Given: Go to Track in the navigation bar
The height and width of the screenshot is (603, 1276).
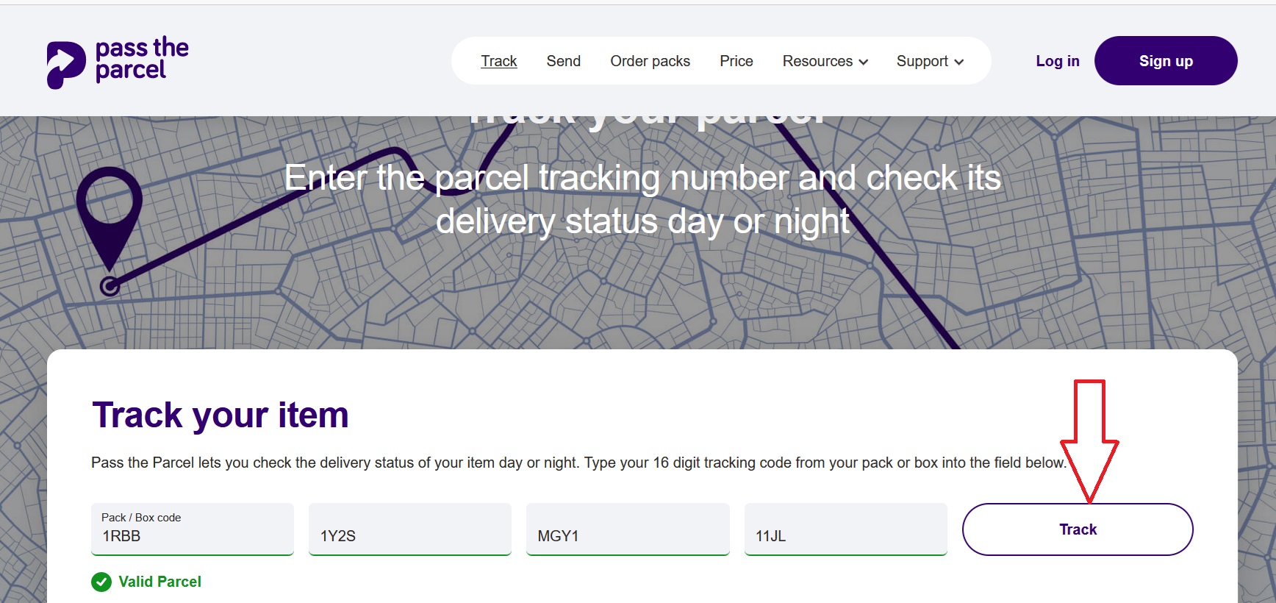Looking at the screenshot, I should [498, 61].
